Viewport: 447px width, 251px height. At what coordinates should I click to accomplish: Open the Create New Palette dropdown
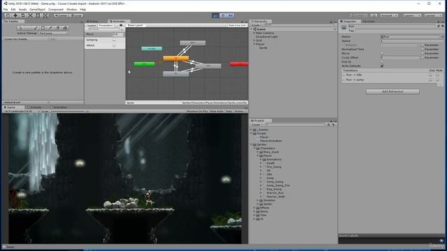click(27, 39)
